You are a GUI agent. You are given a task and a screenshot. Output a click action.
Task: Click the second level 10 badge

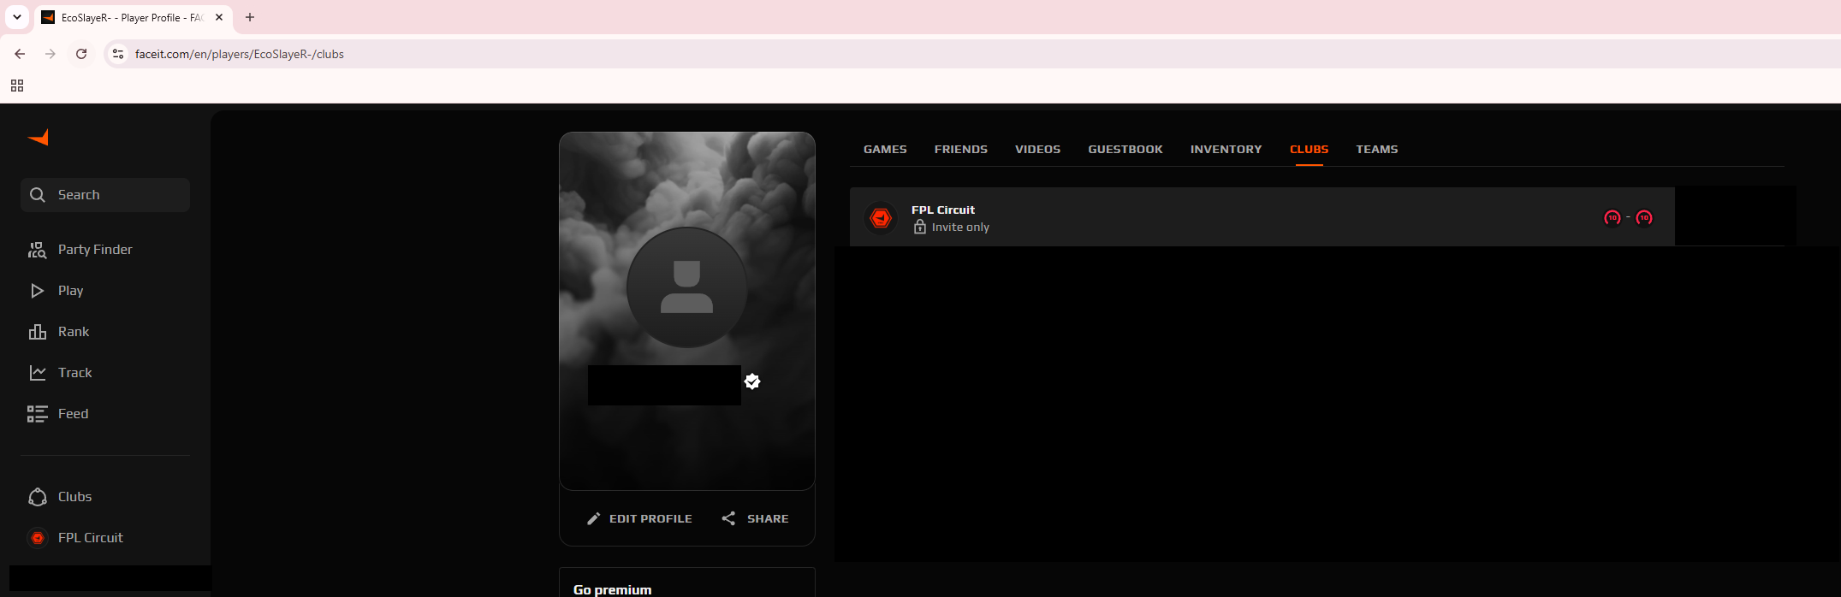click(1644, 218)
